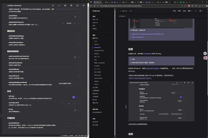Open the Copilot sidebar icon
The image size is (208, 138).
pyautogui.click(x=207, y=6)
